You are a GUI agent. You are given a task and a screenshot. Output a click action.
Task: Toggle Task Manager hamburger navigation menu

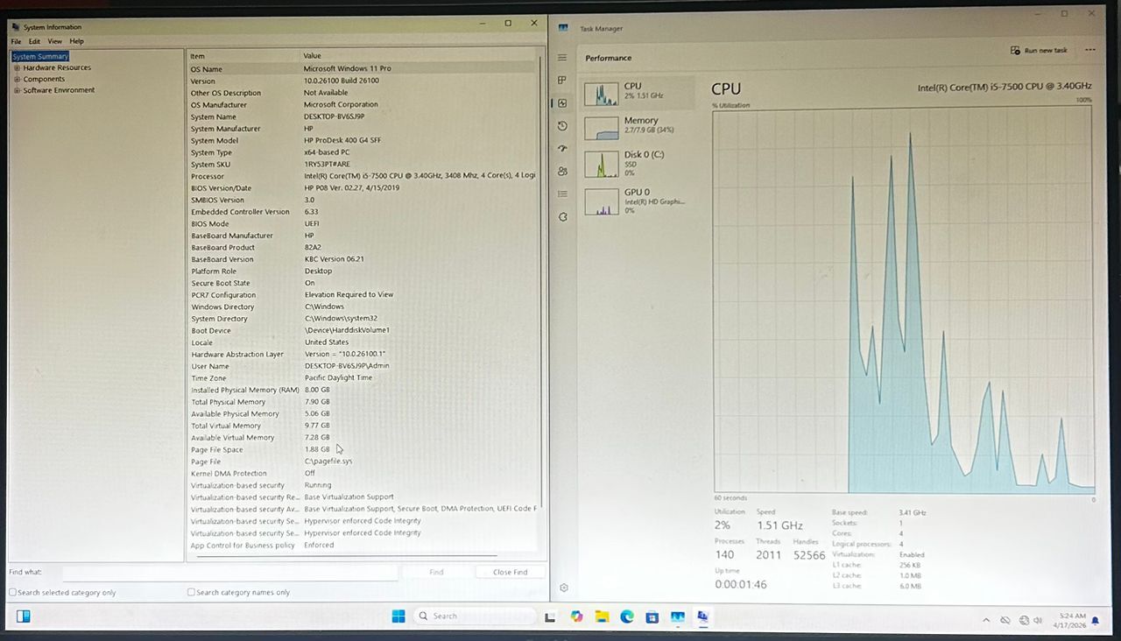coord(562,58)
